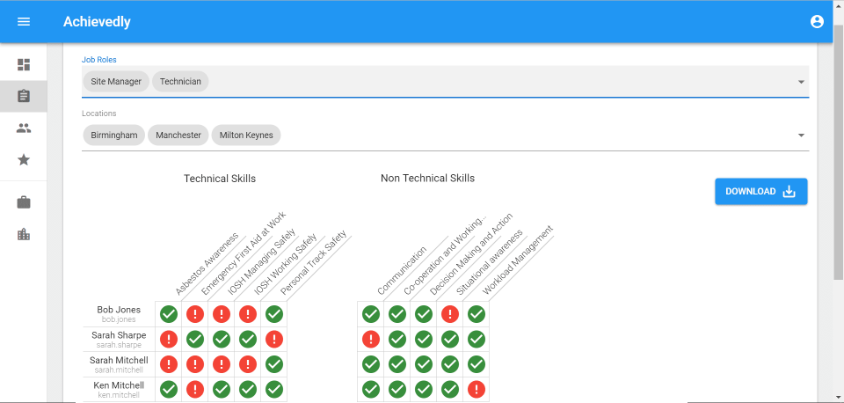Click Sarah Sharpe Personal Track Safety alert
844x403 pixels.
coord(274,340)
